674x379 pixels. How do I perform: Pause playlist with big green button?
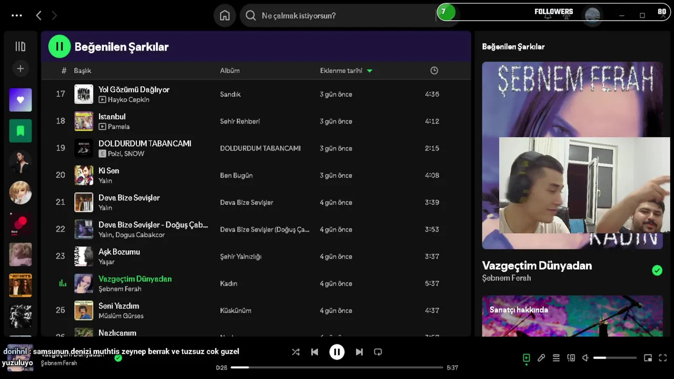[60, 46]
